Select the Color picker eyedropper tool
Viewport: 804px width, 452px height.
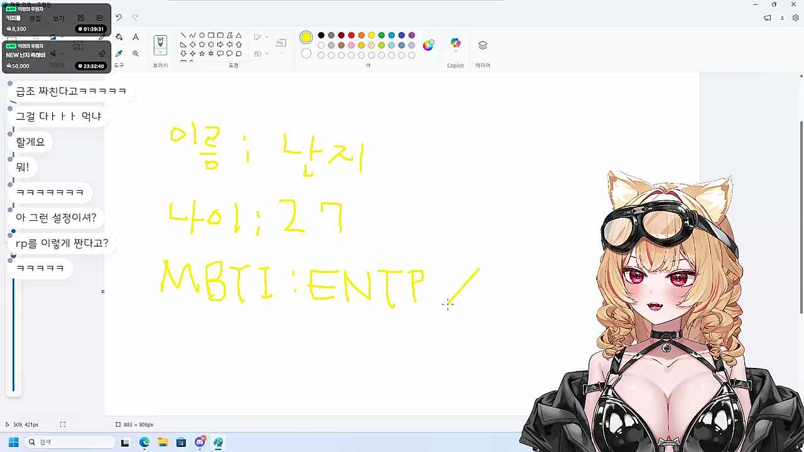[x=119, y=53]
